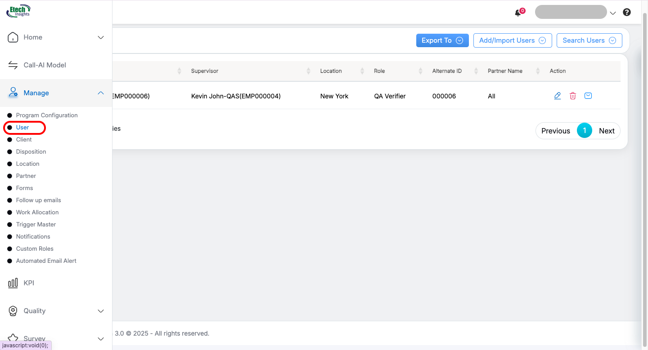
Task: Open the user profile dropdown chevron
Action: (612, 13)
